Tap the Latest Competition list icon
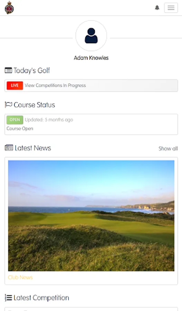This screenshot has width=182, height=311. (x=8, y=298)
